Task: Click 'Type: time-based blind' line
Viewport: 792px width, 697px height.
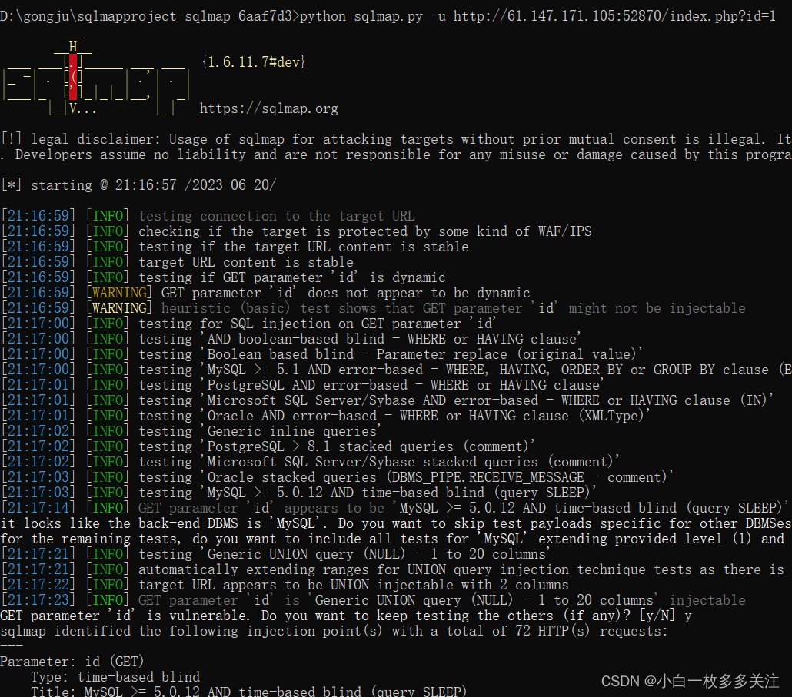Action: point(115,677)
